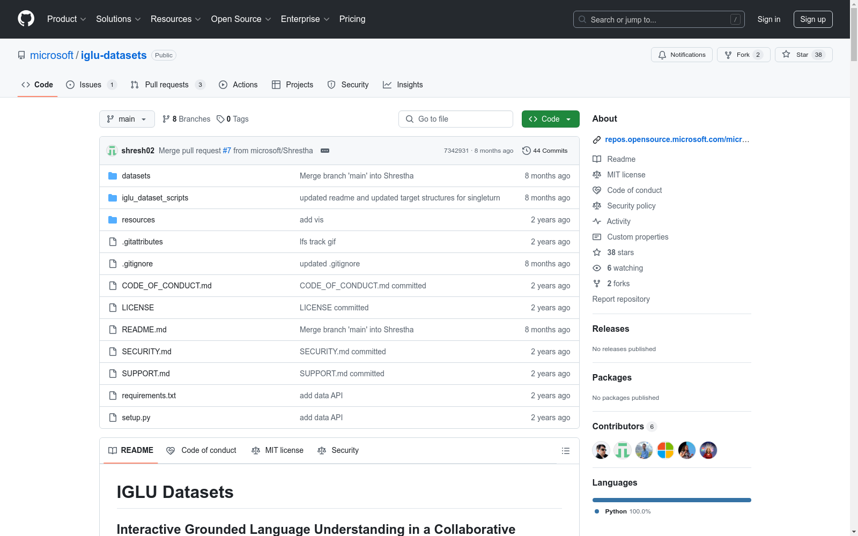Open the Projects tab
The width and height of the screenshot is (858, 536).
[292, 85]
